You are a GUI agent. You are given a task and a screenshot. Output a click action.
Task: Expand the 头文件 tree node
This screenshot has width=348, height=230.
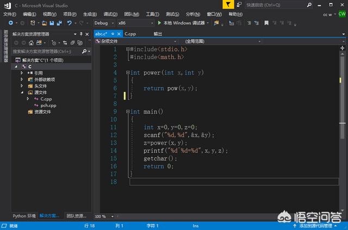coord(22,86)
